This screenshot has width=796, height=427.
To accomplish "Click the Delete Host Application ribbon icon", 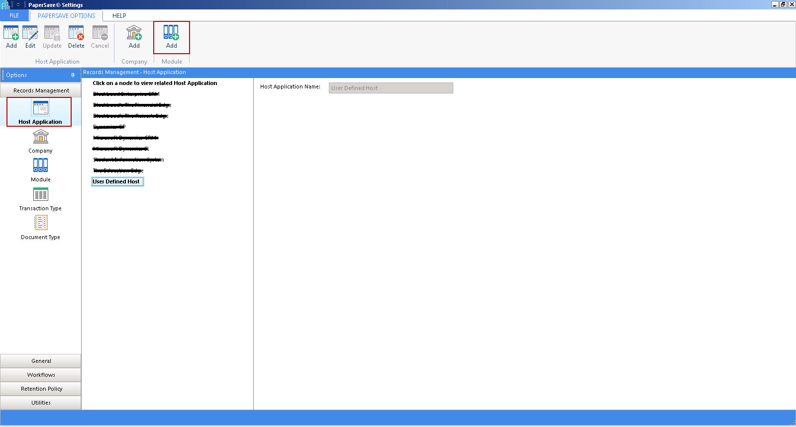I will point(76,37).
